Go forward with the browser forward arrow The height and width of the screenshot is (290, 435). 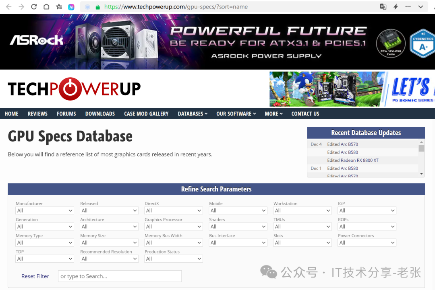pyautogui.click(x=21, y=7)
